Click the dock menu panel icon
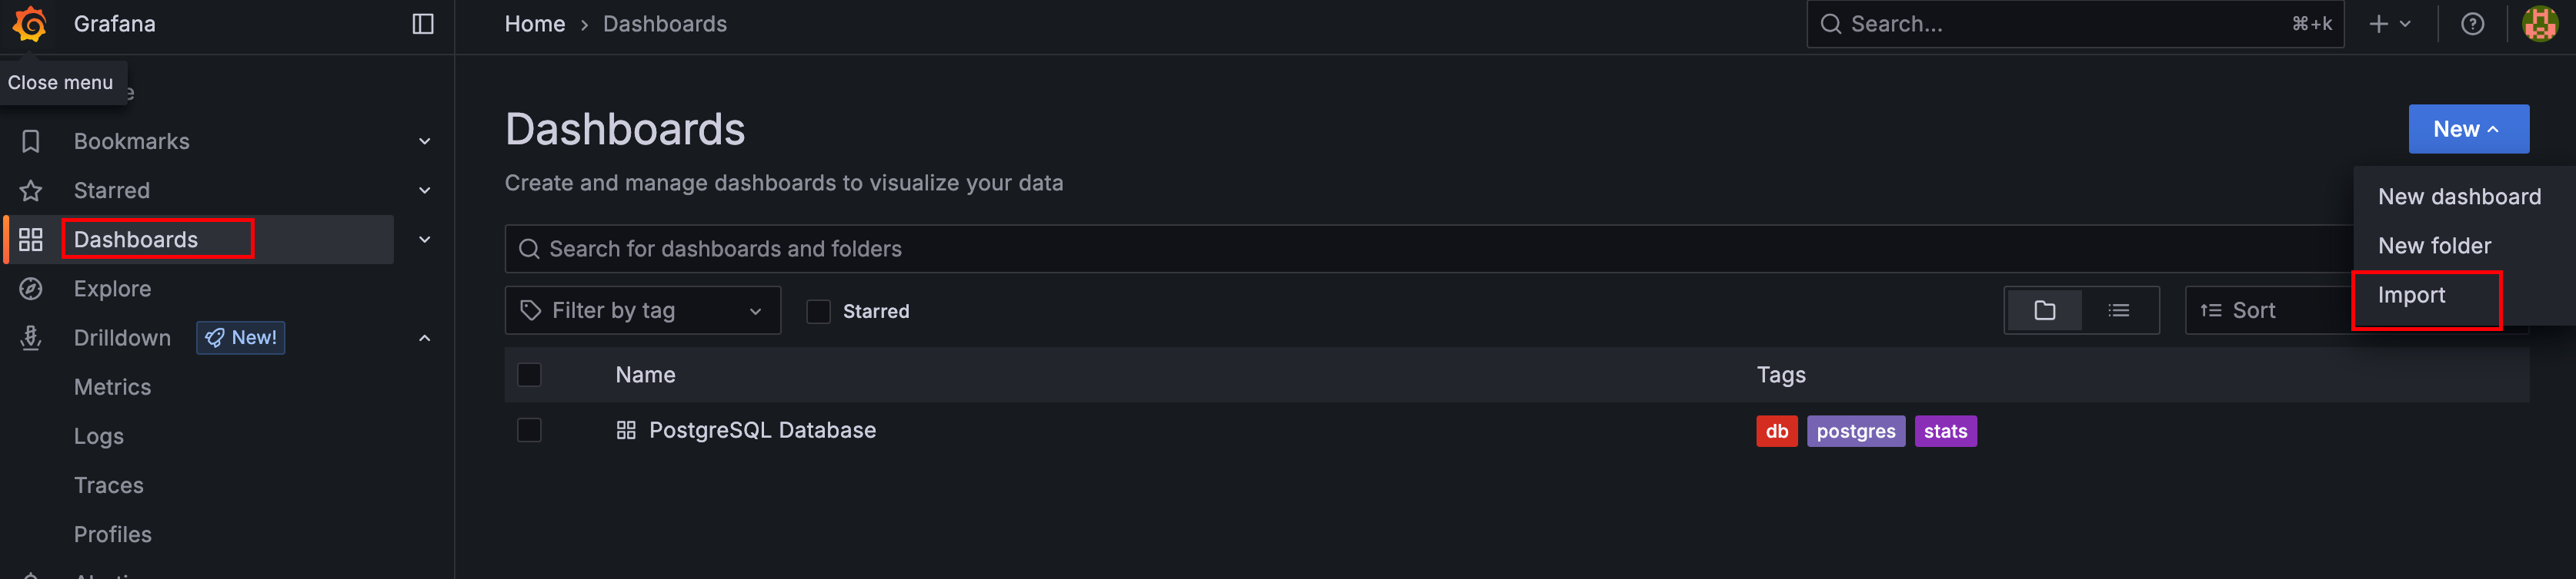The image size is (2576, 579). pos(423,24)
